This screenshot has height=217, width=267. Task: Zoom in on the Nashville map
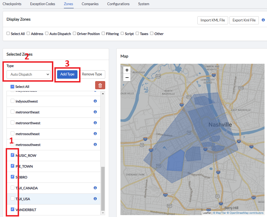click(x=127, y=70)
